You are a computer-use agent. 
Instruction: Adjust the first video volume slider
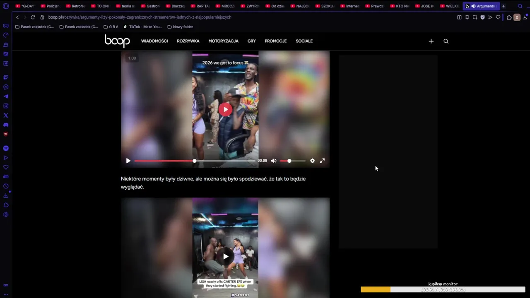(292, 161)
